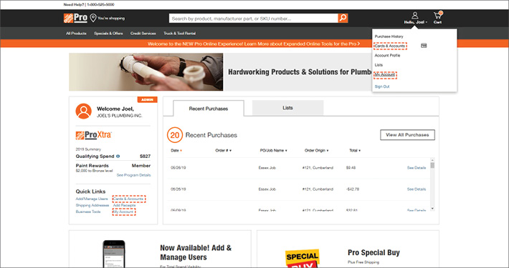Click the orange search magnifier button
This screenshot has width=509, height=268.
tap(343, 18)
